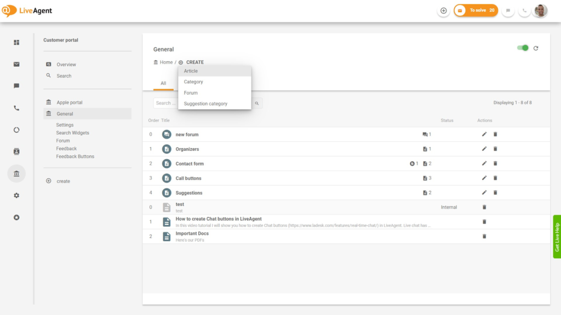Open the CREATE dropdown in breadcrumb

[x=191, y=62]
